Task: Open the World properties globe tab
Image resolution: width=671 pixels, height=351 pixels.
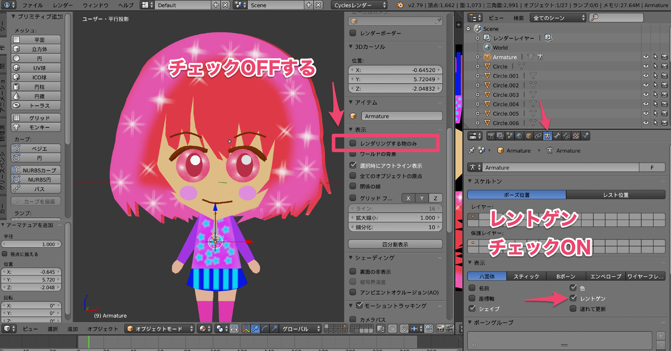Action: [x=519, y=136]
